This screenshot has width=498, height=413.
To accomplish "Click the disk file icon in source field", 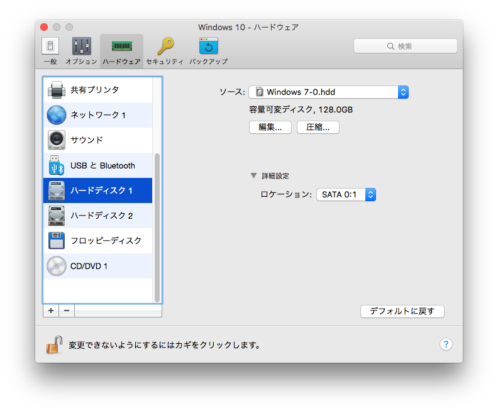I will coord(260,92).
